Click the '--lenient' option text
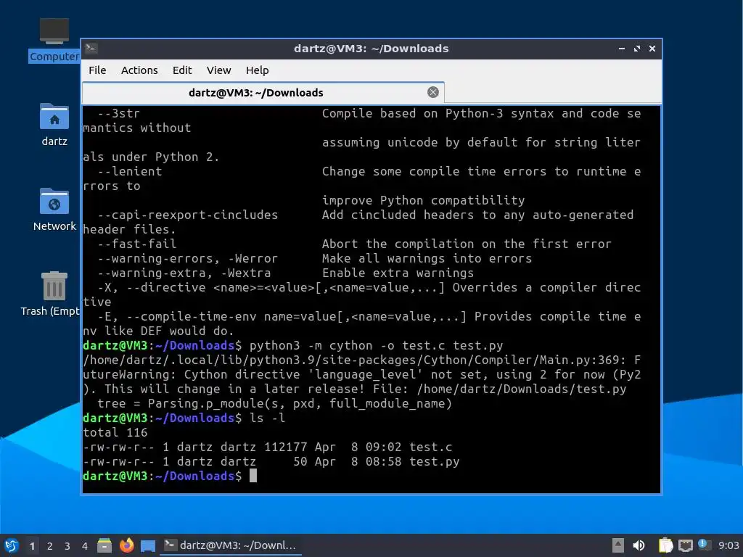The height and width of the screenshot is (557, 743). pos(130,171)
